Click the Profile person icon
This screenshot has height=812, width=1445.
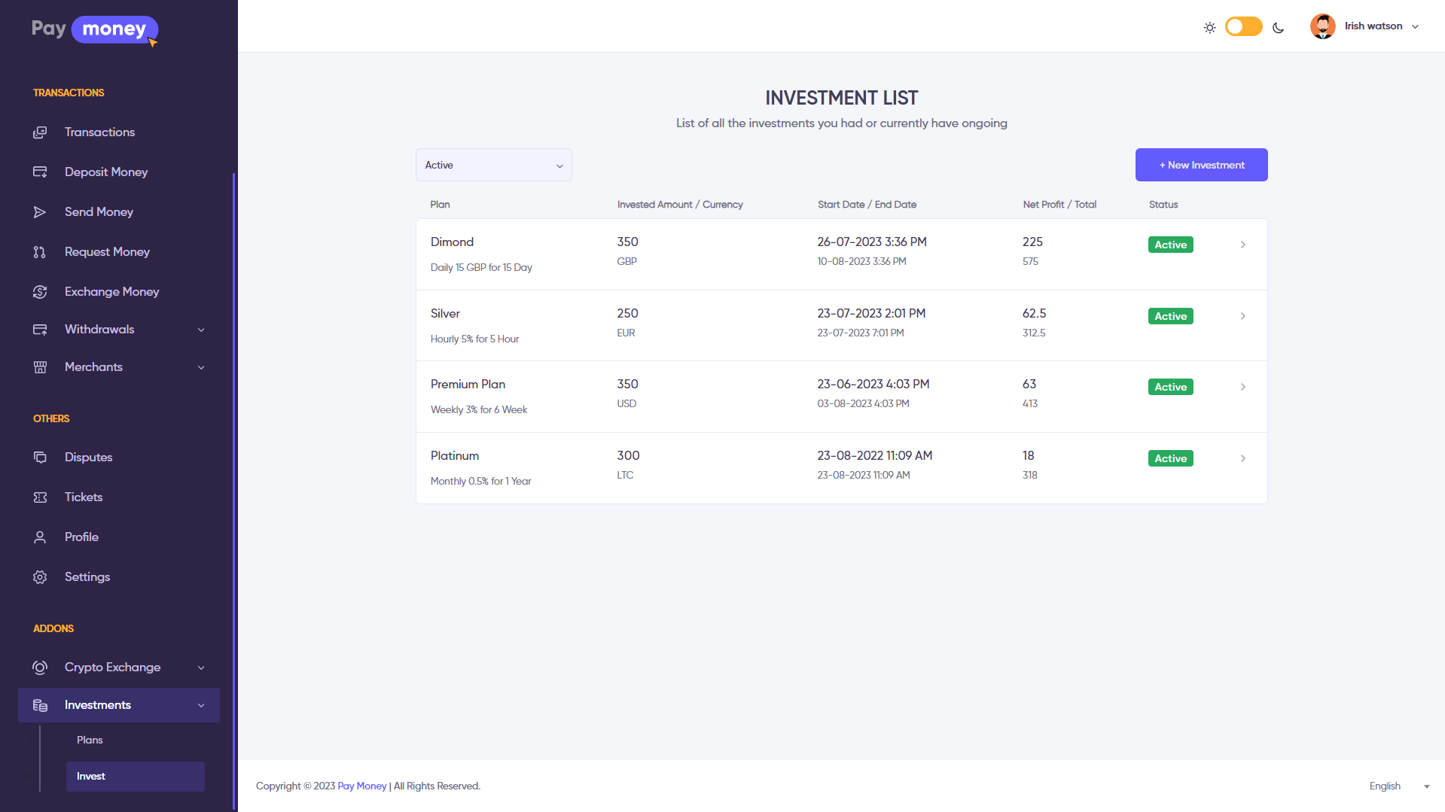coord(40,537)
